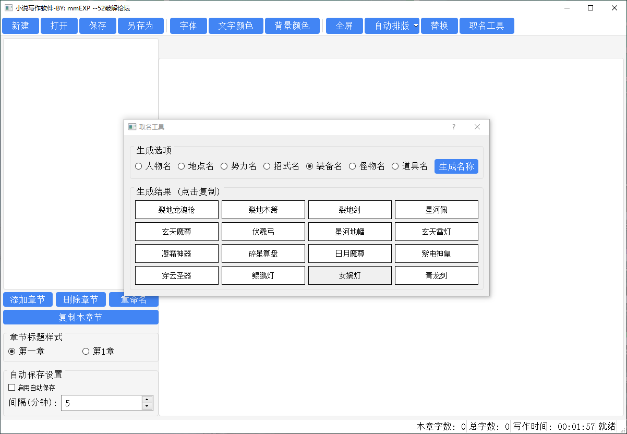Viewport: 627px width, 434px height.
Task: Copy the generated name 女娲灯
Action: pos(349,275)
